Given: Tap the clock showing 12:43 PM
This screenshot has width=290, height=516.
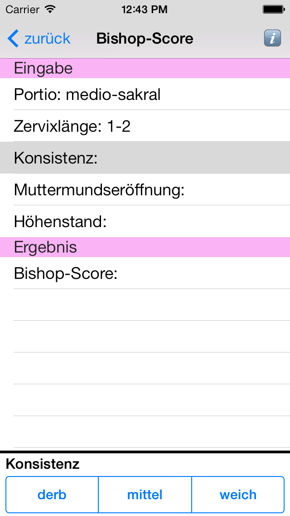Looking at the screenshot, I should coord(145,9).
